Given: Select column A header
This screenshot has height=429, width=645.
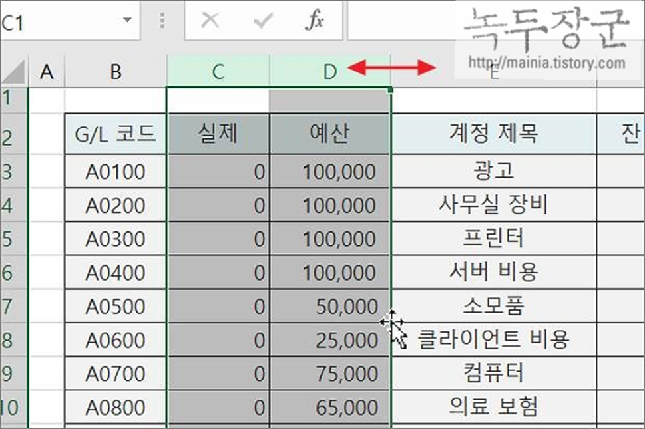Looking at the screenshot, I should point(47,72).
